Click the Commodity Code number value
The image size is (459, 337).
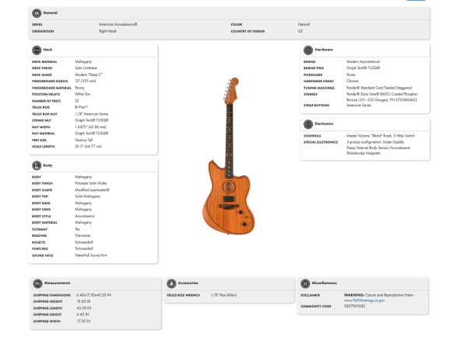354,306
